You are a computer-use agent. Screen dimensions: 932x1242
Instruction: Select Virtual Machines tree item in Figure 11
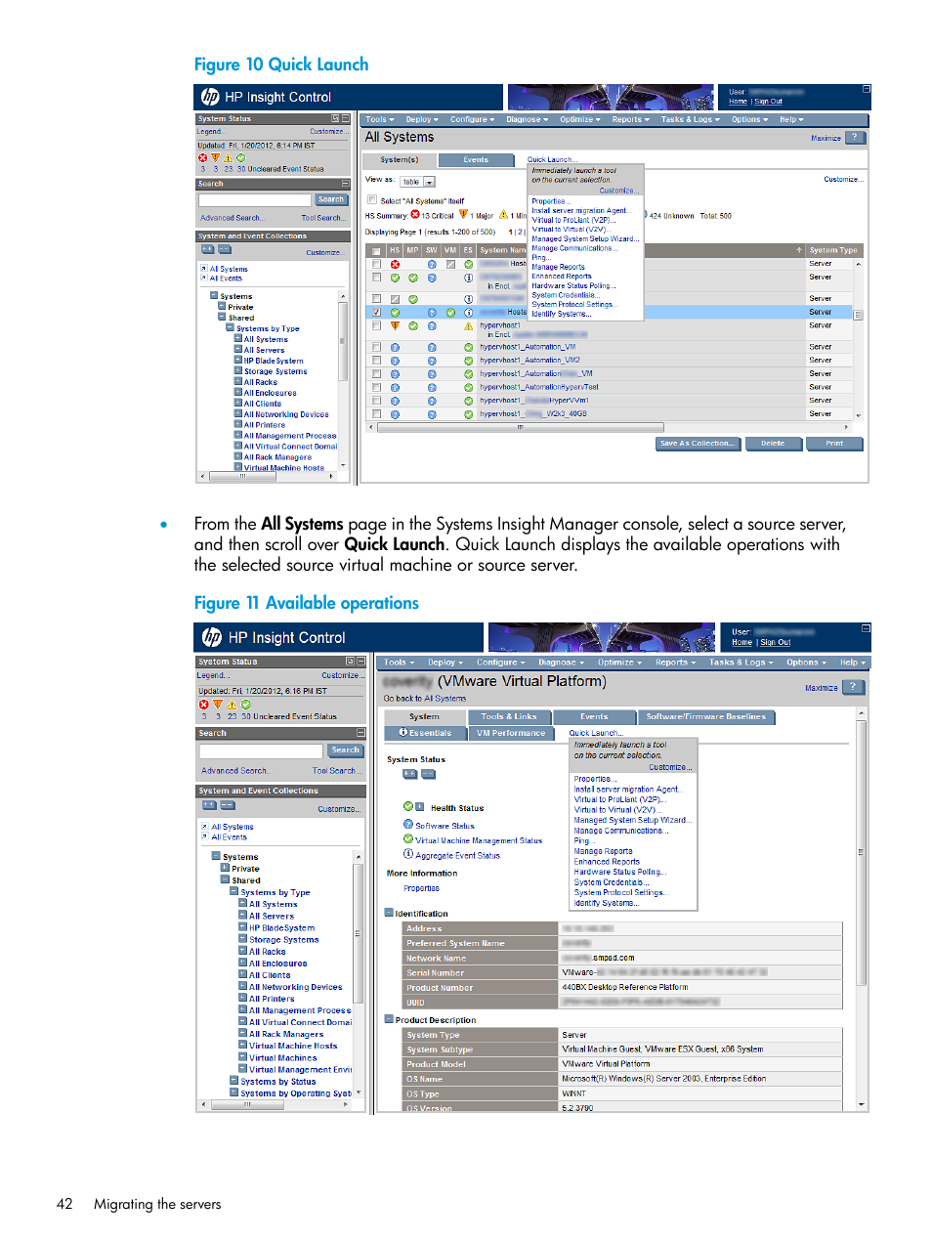point(282,1057)
